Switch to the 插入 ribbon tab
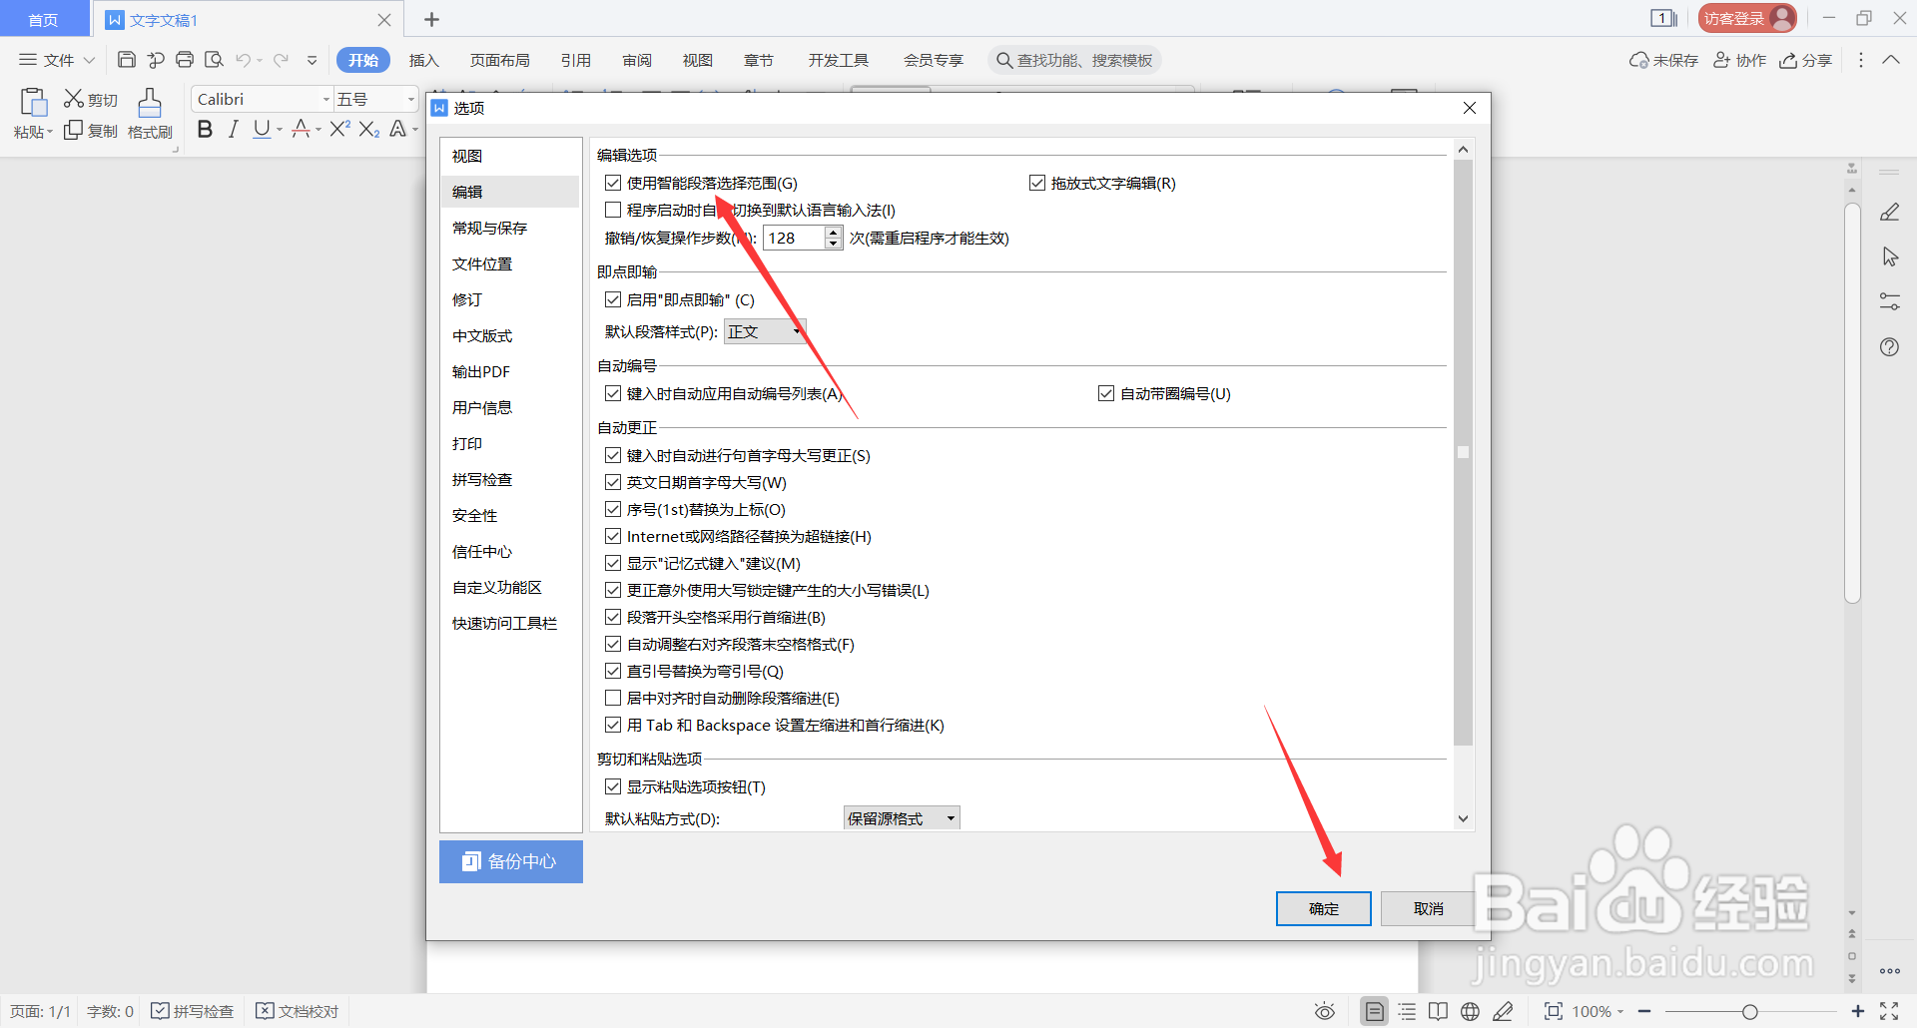 pos(423,60)
